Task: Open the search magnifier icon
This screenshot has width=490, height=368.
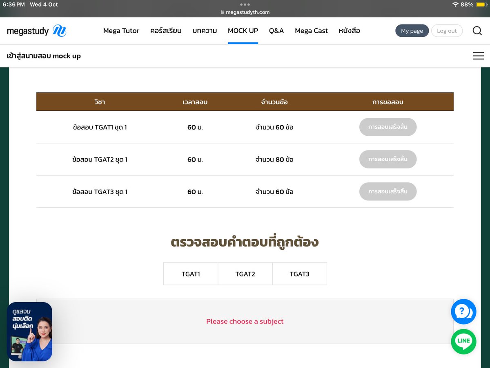Action: (477, 31)
